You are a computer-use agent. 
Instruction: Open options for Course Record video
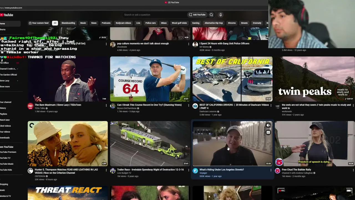[x=189, y=105]
